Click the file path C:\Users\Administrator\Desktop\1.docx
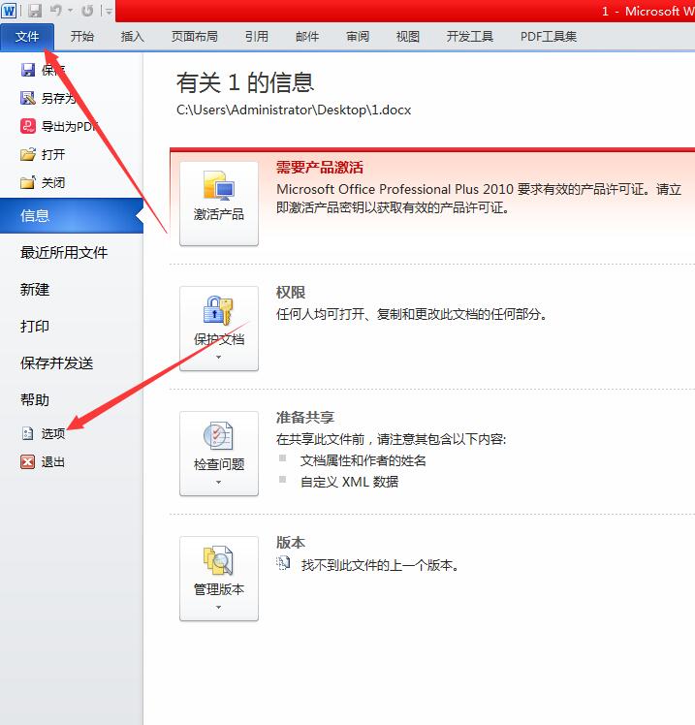 tap(294, 110)
